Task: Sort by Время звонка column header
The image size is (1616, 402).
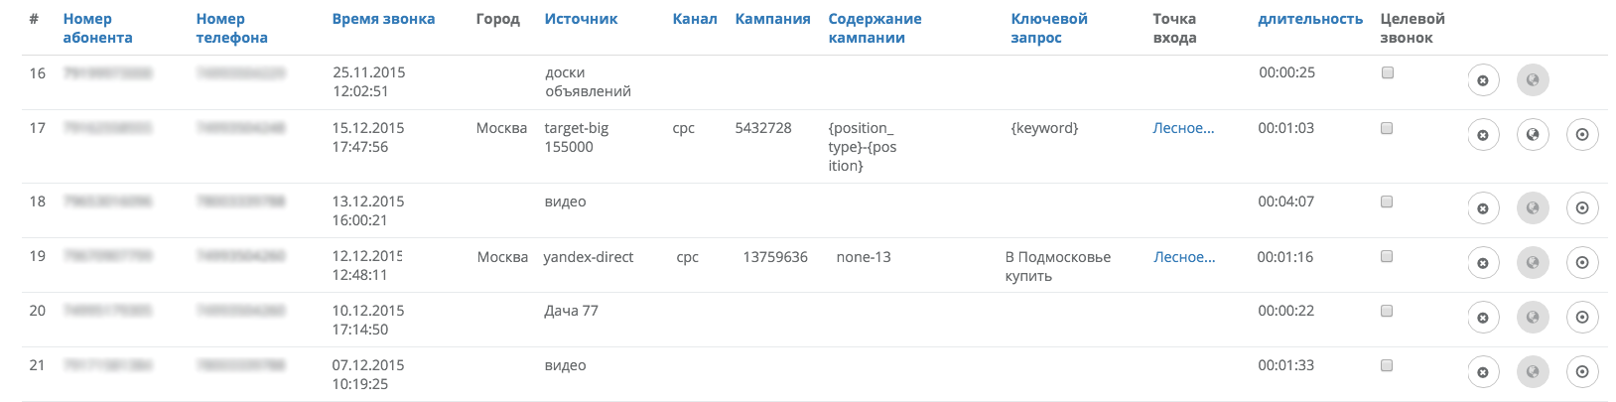Action: 383,19
